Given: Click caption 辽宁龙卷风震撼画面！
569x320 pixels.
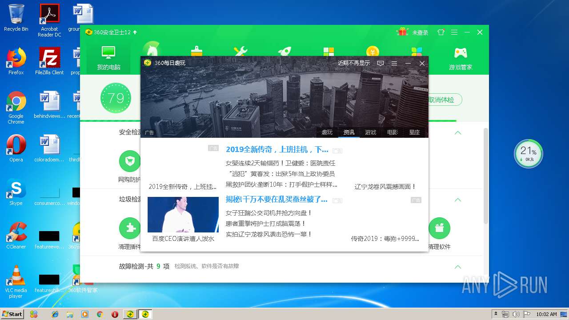Looking at the screenshot, I should [385, 187].
